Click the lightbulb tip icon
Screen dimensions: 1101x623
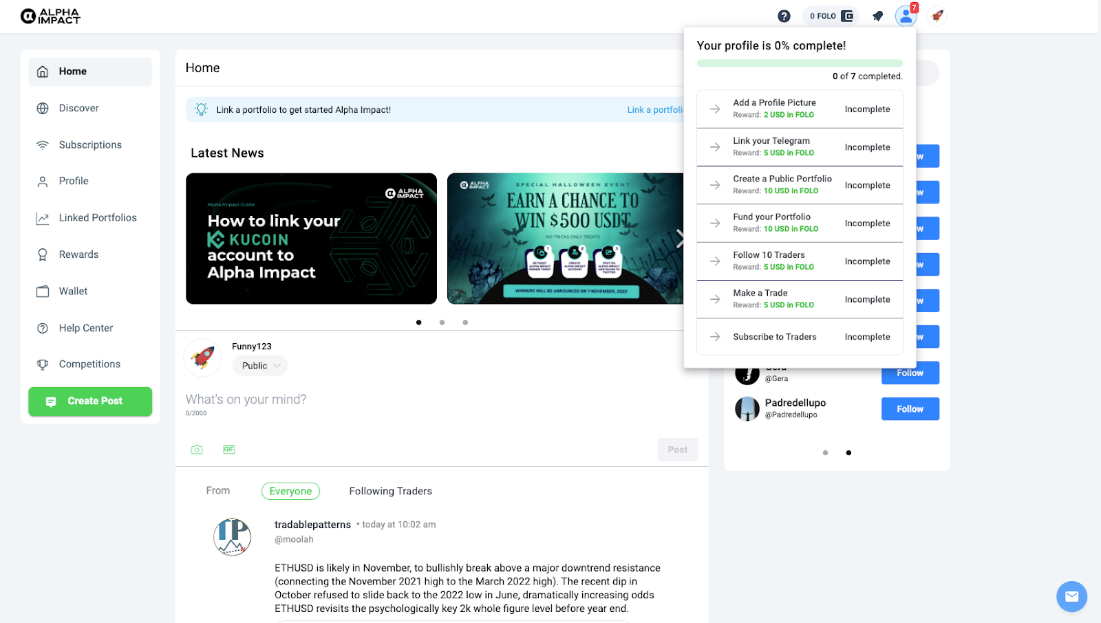tap(201, 109)
